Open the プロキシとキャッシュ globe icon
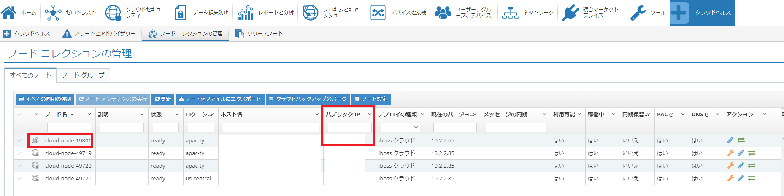The width and height of the screenshot is (784, 196). point(311,13)
